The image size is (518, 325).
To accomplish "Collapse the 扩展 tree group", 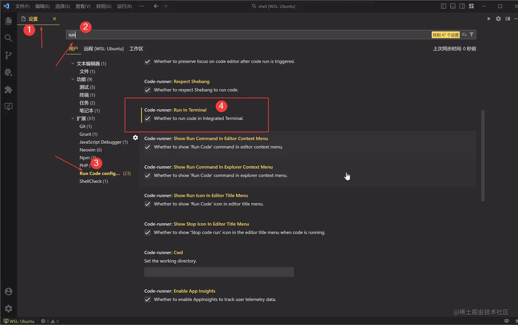I will (73, 118).
